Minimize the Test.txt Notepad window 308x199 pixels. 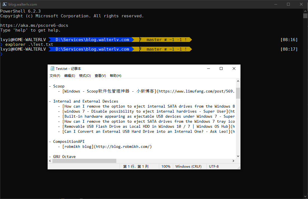coord(208,68)
